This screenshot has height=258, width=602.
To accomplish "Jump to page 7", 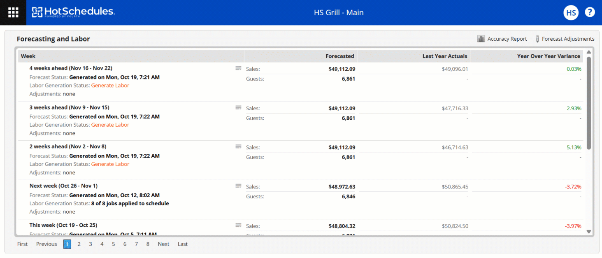I will [136, 244].
